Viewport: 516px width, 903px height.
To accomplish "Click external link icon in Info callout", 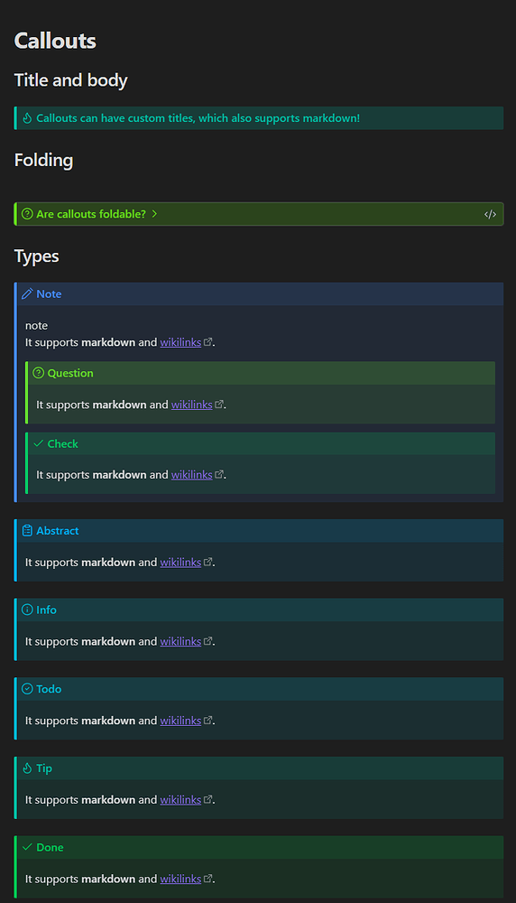I will point(208,640).
